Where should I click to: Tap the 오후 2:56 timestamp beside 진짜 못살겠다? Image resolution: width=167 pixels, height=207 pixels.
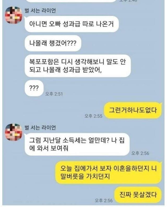104,200
